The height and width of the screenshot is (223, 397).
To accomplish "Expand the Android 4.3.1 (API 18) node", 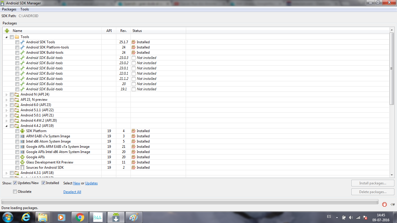I will pyautogui.click(x=7, y=173).
